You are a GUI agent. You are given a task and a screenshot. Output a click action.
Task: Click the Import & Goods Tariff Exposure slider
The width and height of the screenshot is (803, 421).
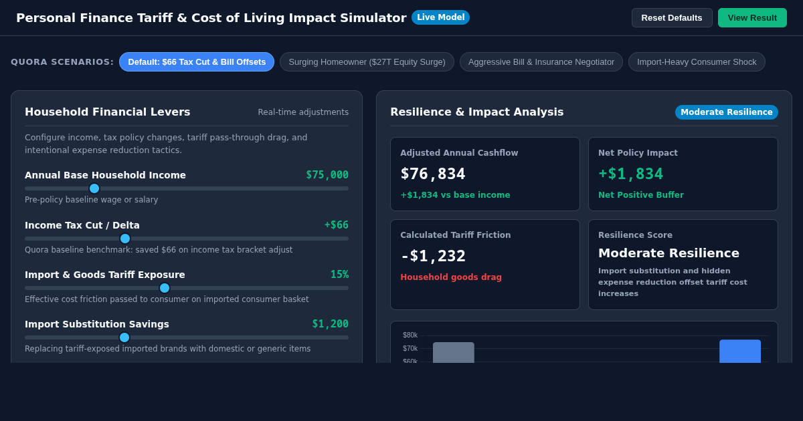coord(187,288)
